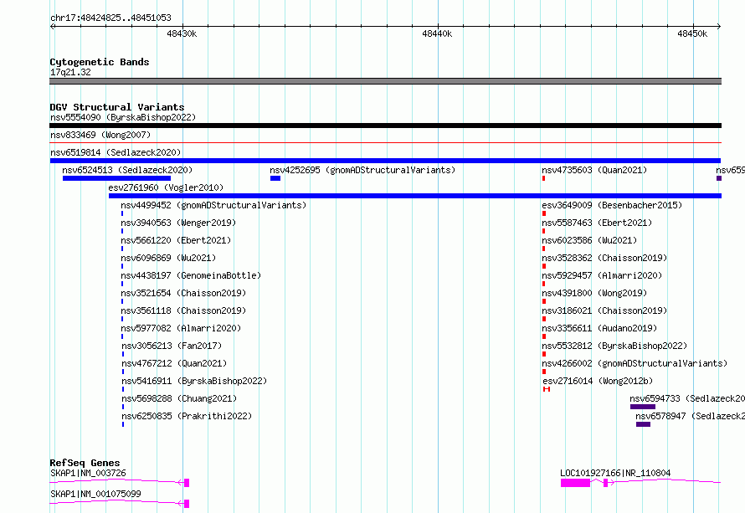The image size is (745, 513).
Task: Click the 48430k ruler position label
Action: (x=182, y=33)
